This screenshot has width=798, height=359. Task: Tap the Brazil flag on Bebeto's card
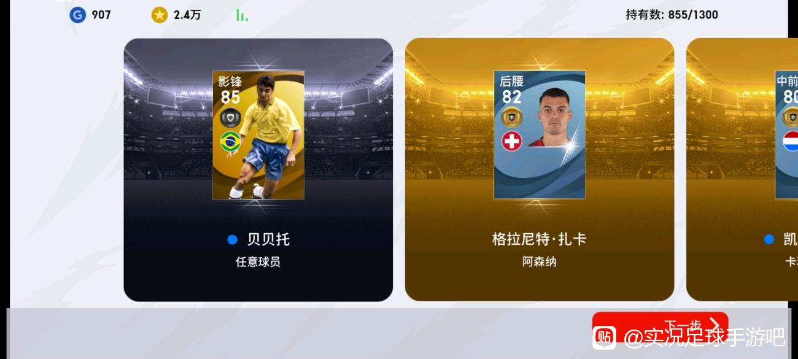click(x=230, y=141)
